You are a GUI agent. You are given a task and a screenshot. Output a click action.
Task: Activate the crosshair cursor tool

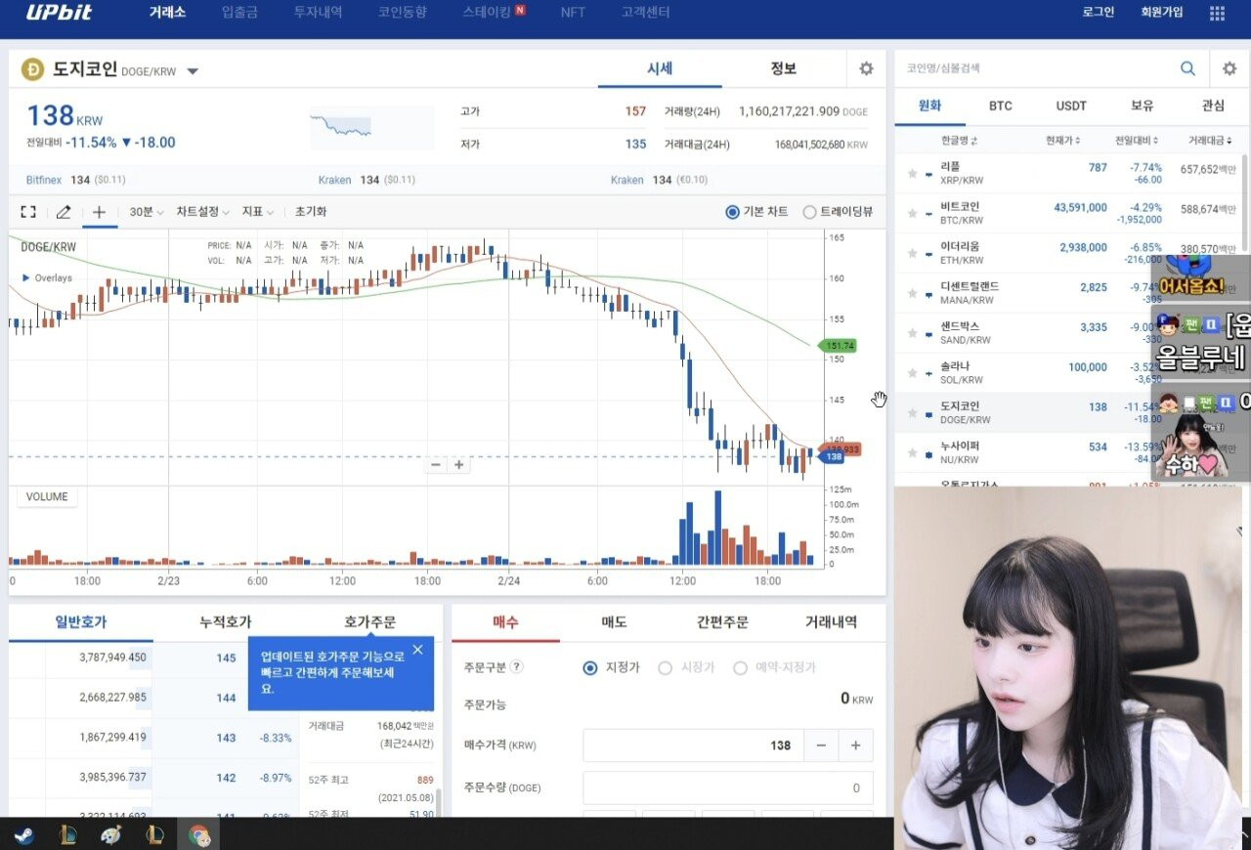click(x=100, y=212)
